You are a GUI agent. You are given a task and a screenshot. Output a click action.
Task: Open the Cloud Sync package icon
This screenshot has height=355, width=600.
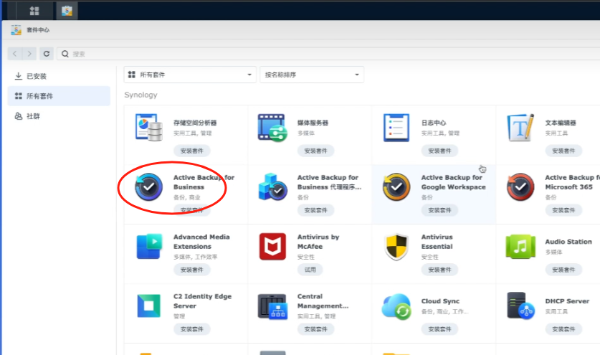click(x=396, y=306)
